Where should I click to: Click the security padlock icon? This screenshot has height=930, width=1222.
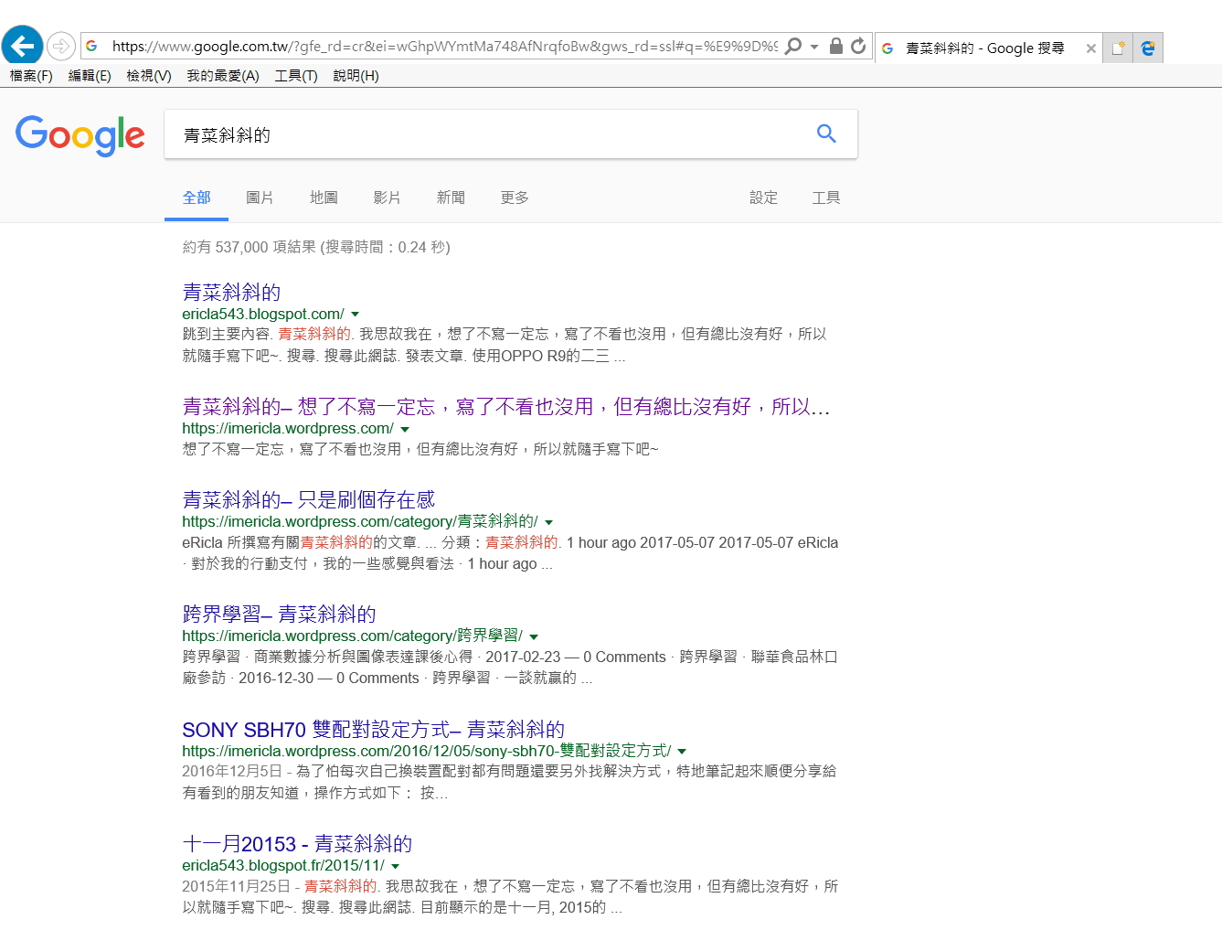click(x=835, y=46)
